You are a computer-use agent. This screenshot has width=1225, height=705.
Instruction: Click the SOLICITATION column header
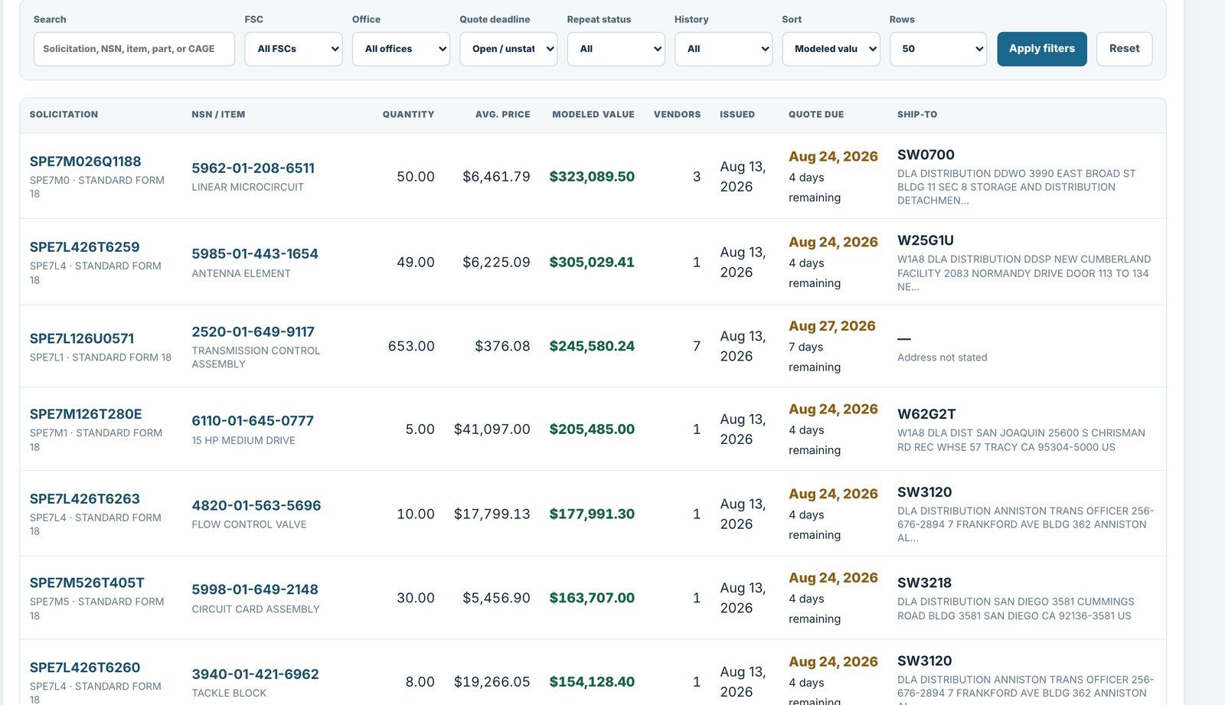point(64,115)
